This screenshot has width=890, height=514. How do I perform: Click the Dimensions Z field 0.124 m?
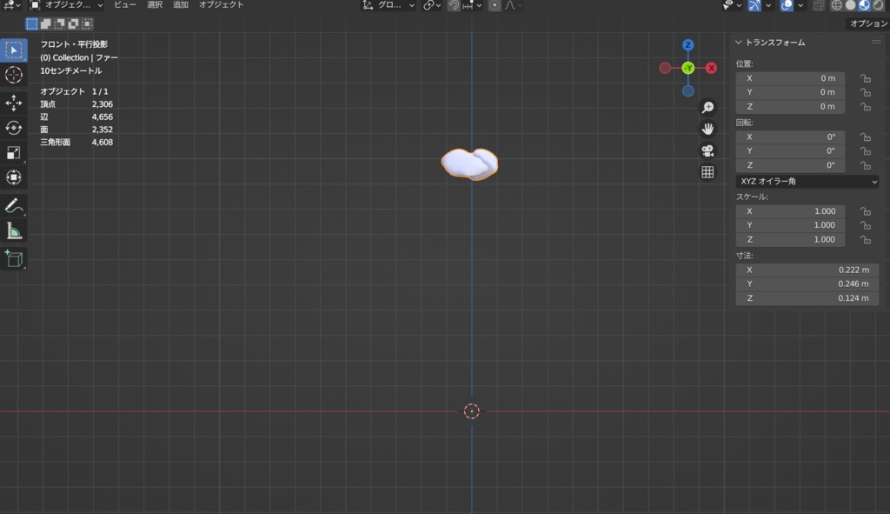click(807, 298)
